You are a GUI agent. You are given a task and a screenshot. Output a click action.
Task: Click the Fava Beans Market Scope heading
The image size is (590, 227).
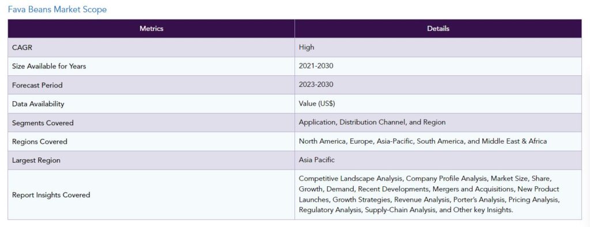pos(57,9)
